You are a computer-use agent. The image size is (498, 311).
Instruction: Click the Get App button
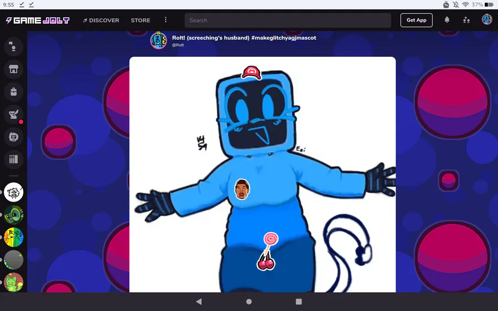(x=416, y=20)
